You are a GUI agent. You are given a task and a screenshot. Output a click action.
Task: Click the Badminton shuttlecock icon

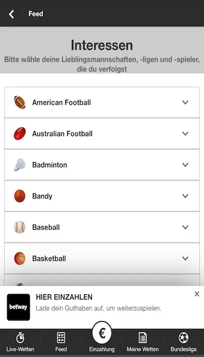click(19, 165)
